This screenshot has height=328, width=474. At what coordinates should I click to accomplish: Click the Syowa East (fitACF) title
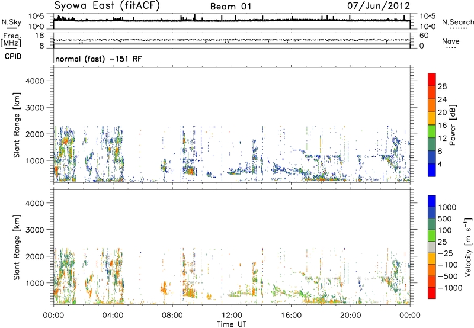tap(107, 5)
